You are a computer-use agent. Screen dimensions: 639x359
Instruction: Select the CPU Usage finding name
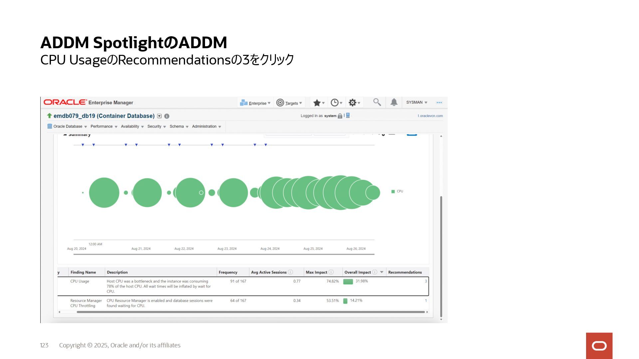click(x=80, y=281)
